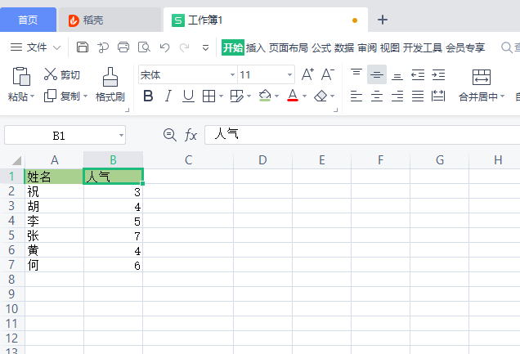
Task: Go to the 首页 tab
Action: [x=28, y=20]
